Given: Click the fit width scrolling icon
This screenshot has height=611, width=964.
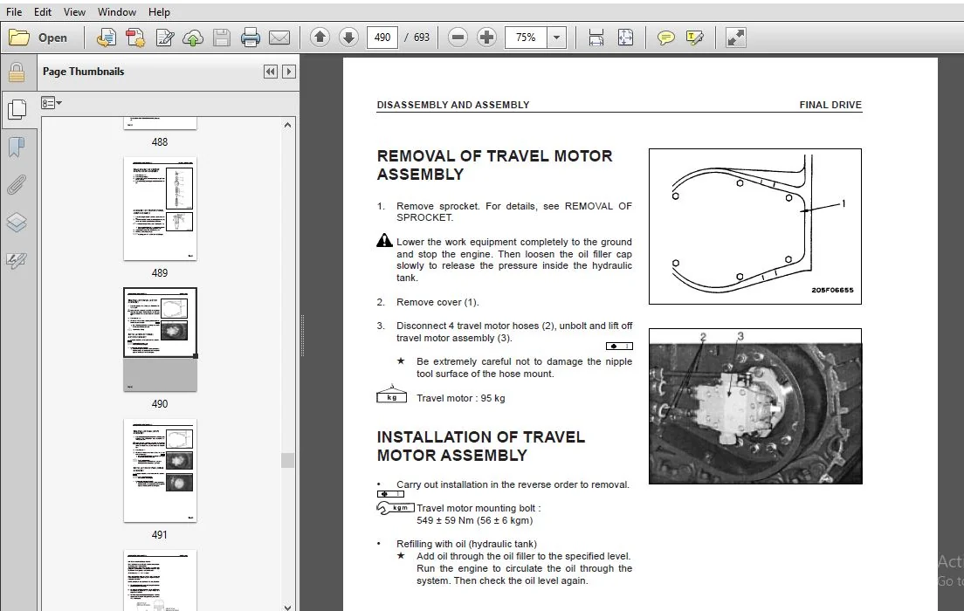Looking at the screenshot, I should point(596,38).
